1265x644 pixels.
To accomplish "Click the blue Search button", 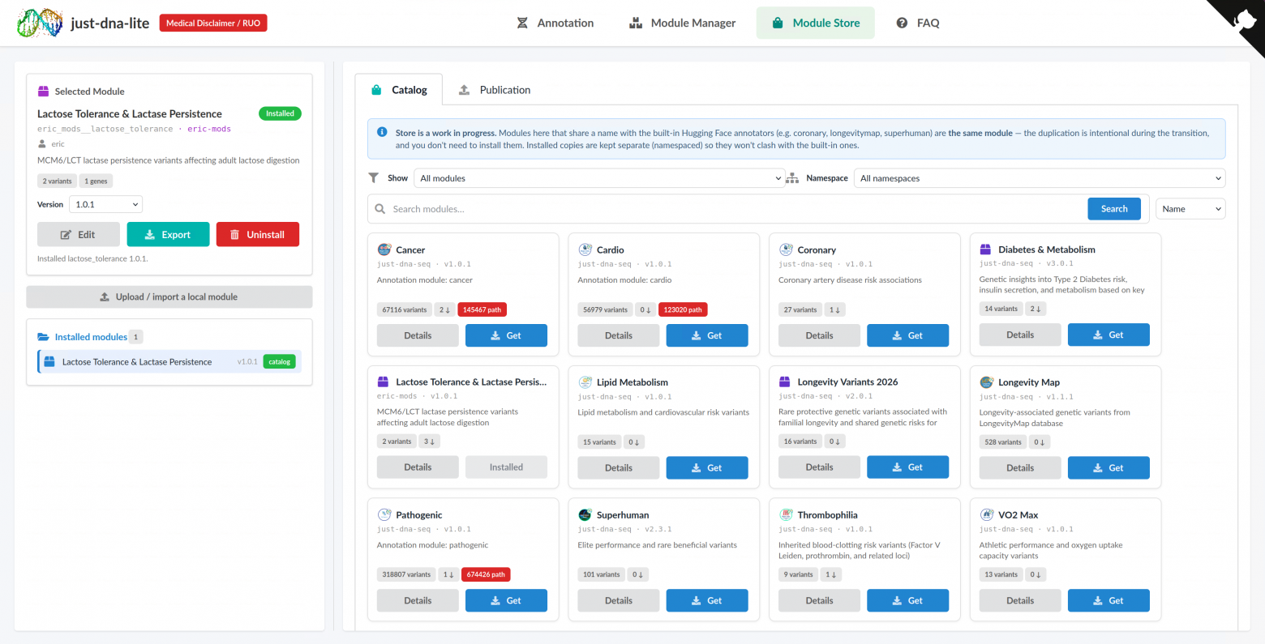I will coord(1114,209).
